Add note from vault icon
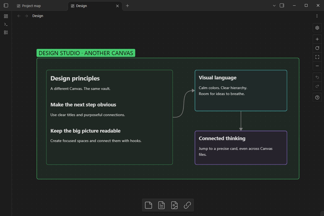Viewport: 324px width, 216px height. 161,205
